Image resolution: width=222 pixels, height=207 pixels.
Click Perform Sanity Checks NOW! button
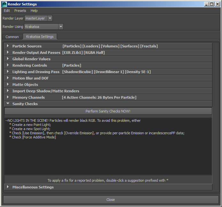(x=108, y=111)
